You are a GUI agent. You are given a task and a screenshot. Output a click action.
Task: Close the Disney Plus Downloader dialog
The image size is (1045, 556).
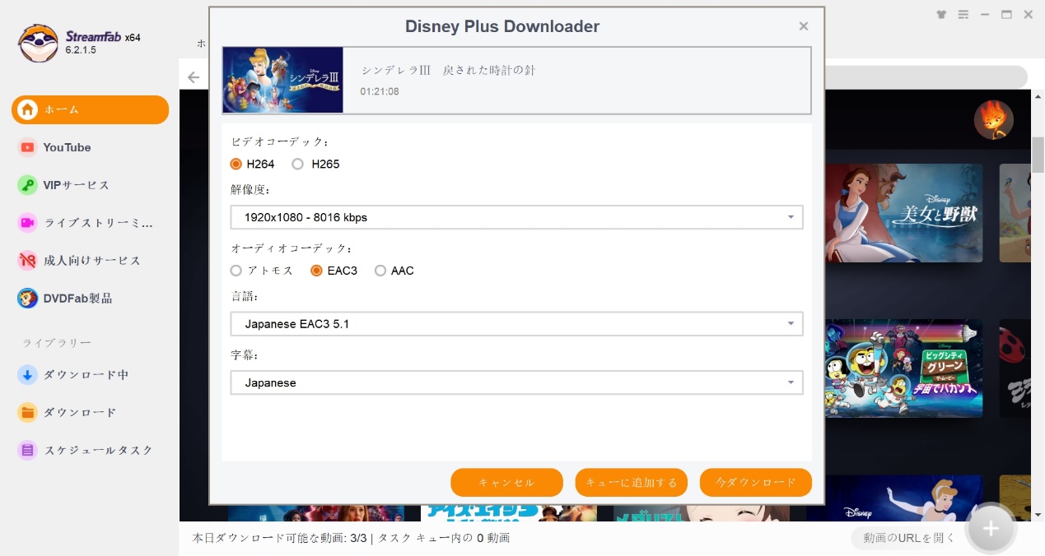(804, 26)
